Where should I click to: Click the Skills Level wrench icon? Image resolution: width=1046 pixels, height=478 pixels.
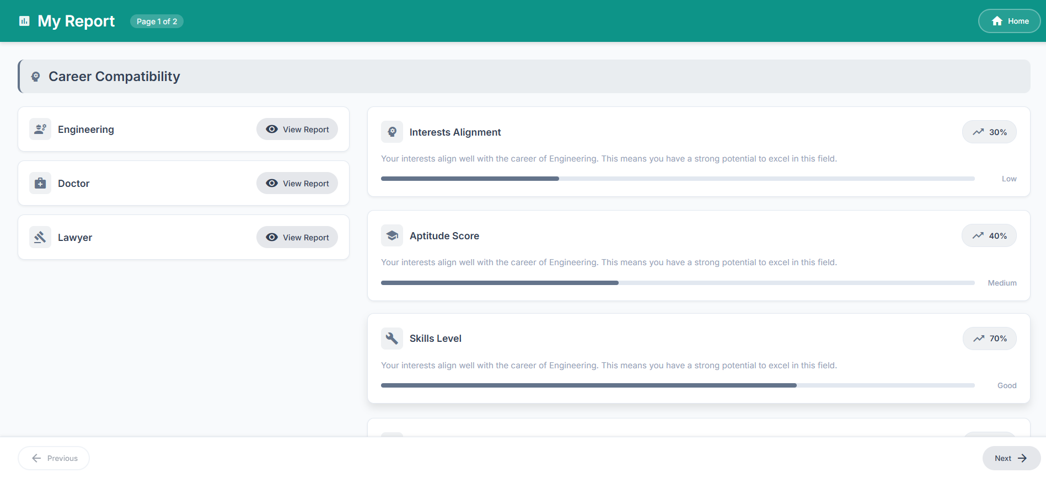pyautogui.click(x=392, y=338)
